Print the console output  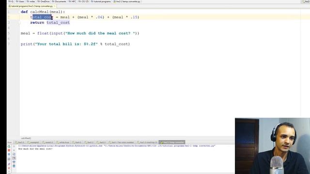coord(14,162)
